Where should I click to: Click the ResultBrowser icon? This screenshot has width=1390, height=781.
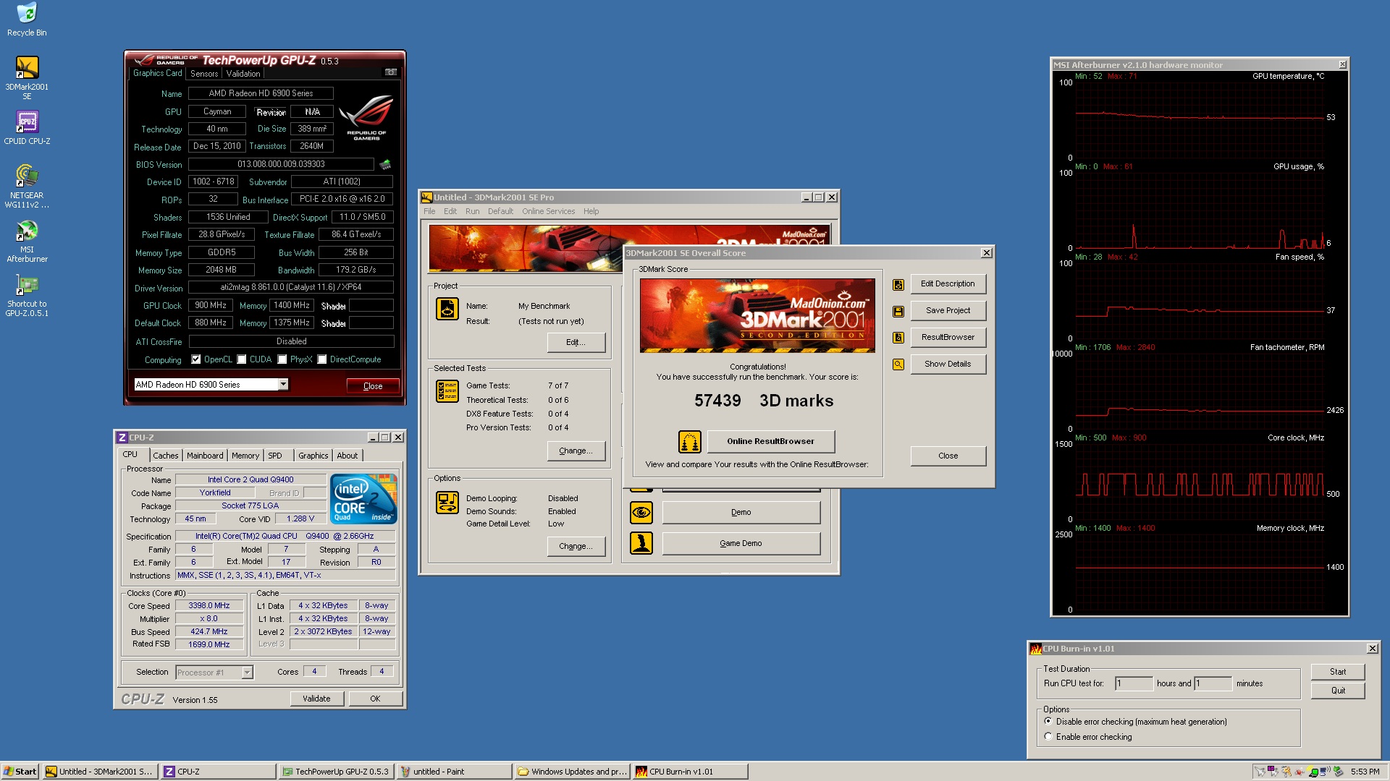tap(898, 338)
